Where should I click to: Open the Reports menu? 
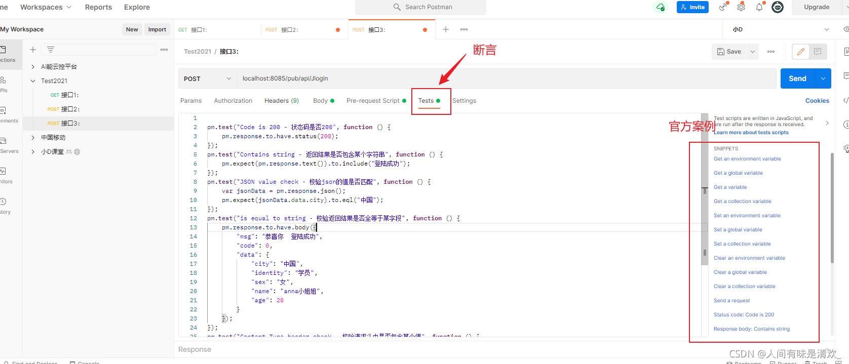point(98,7)
